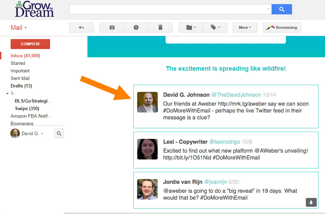This screenshot has width=325, height=214.
Task: Archive the message with the archive icon
Action: point(112,27)
